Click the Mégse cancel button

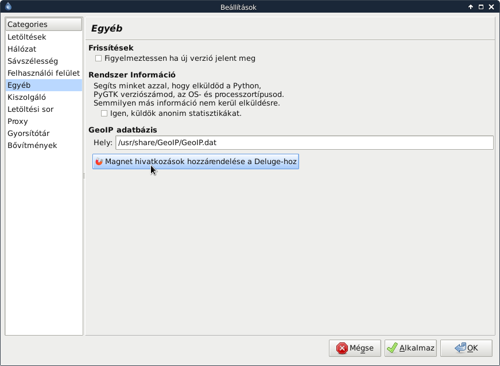coord(355,348)
